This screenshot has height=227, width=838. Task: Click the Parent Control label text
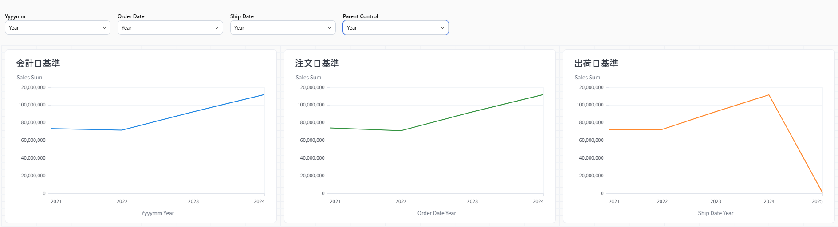(x=360, y=16)
